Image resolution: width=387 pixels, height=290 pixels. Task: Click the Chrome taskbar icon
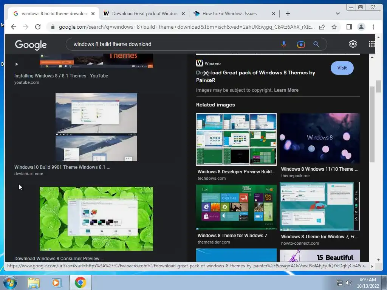[x=80, y=282]
